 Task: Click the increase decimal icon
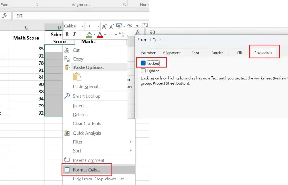[122, 34]
